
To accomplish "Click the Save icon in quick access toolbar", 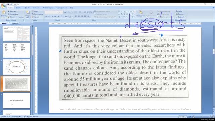I will click(x=8, y=4).
